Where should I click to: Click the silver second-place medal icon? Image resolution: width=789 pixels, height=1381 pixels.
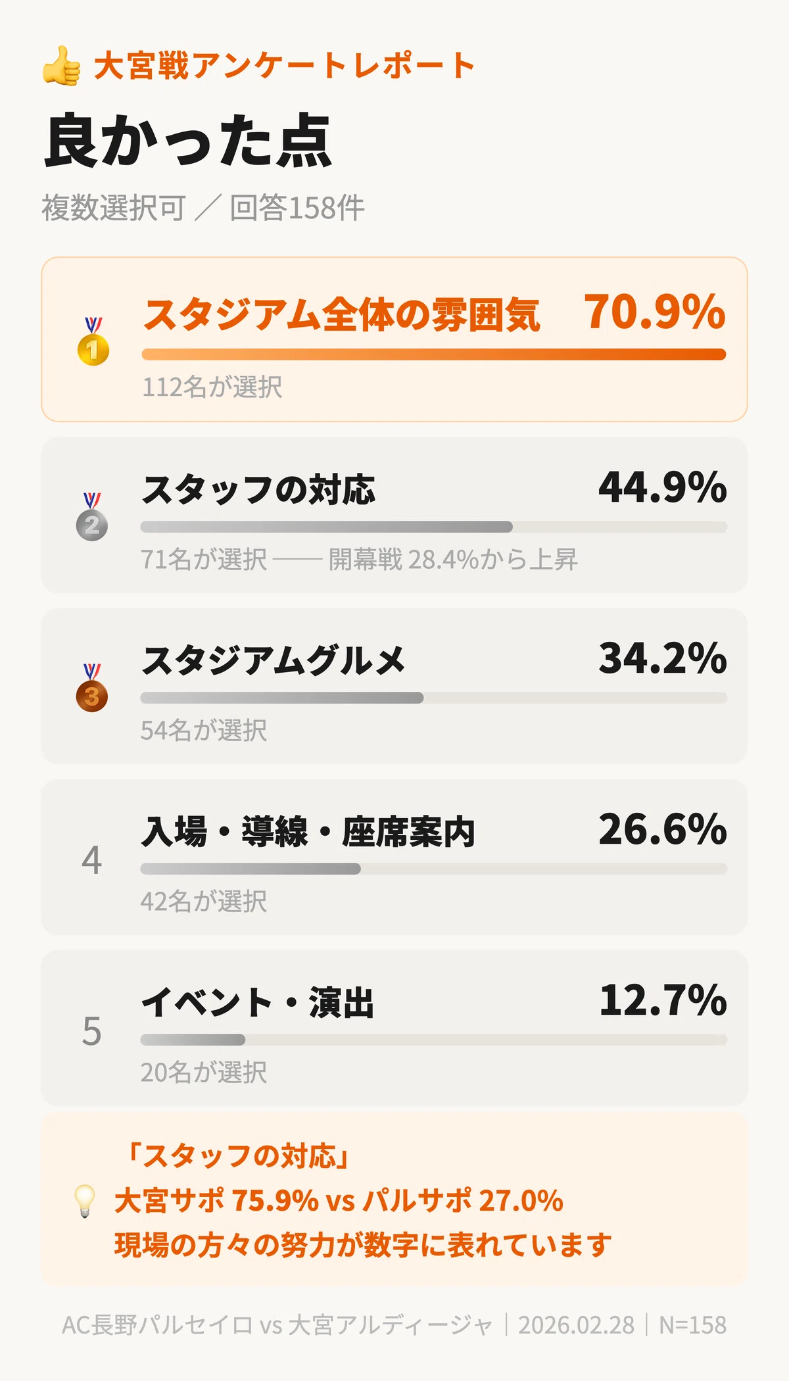[92, 517]
